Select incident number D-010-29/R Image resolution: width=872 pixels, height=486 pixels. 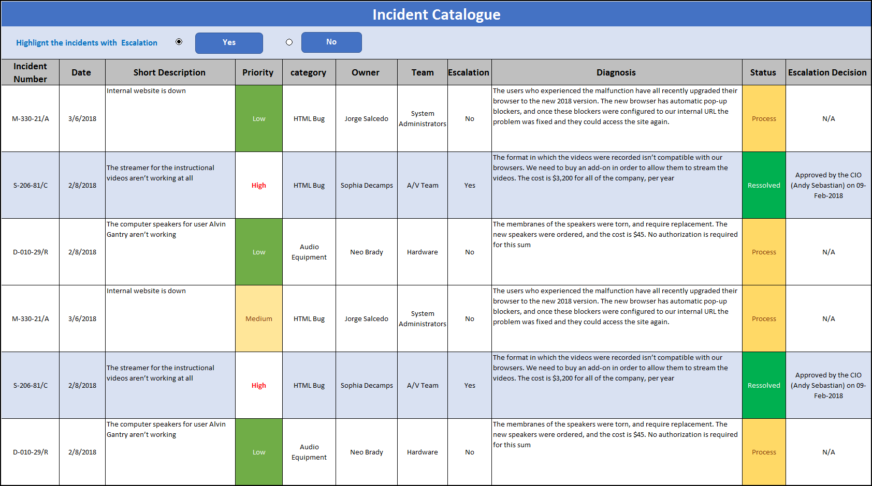click(31, 252)
